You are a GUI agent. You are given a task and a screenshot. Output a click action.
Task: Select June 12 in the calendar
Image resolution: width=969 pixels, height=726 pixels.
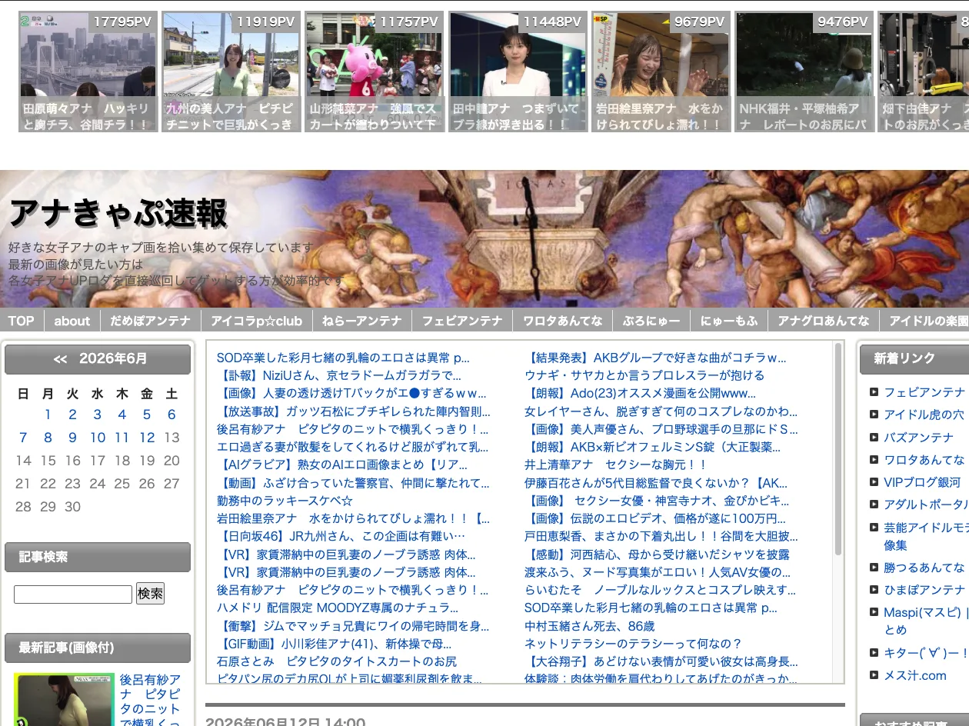(x=147, y=438)
